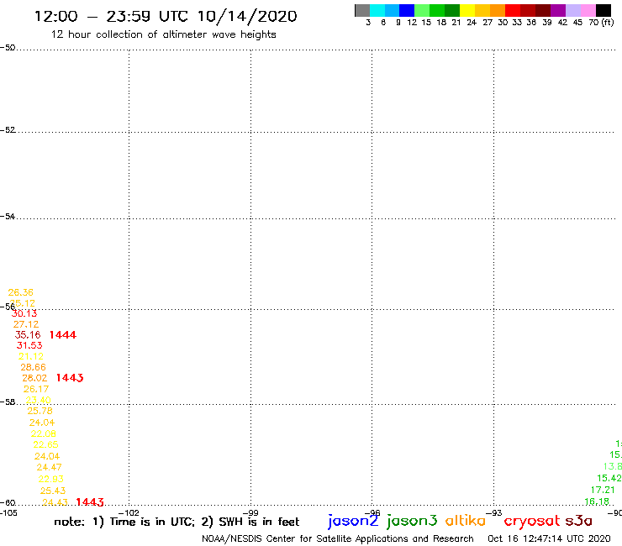Click the purple swatch in the color bar

(558, 10)
